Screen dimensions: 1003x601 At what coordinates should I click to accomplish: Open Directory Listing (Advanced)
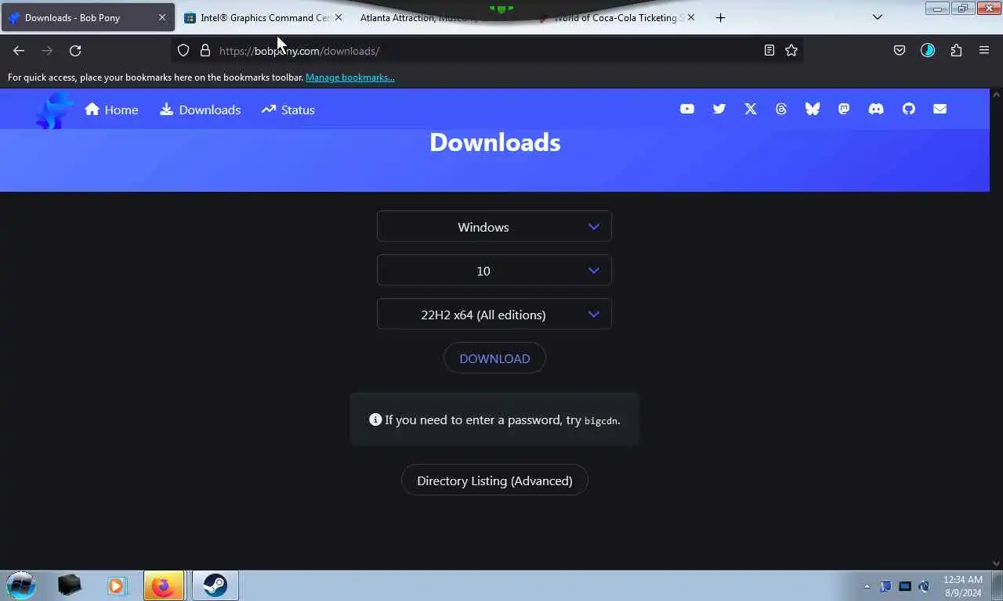click(494, 480)
